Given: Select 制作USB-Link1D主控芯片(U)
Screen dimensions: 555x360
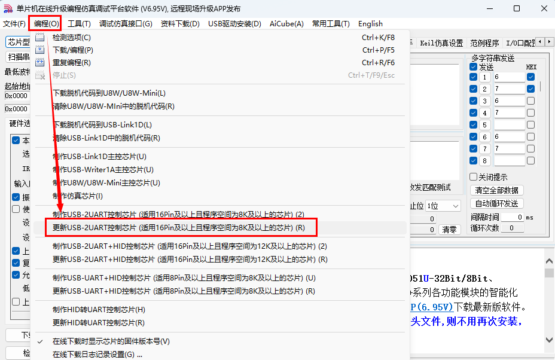Looking at the screenshot, I should 220,157.
